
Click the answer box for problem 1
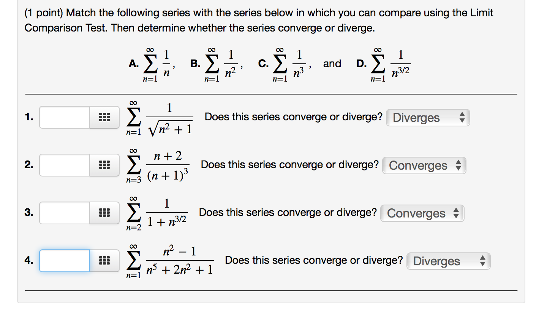64,117
